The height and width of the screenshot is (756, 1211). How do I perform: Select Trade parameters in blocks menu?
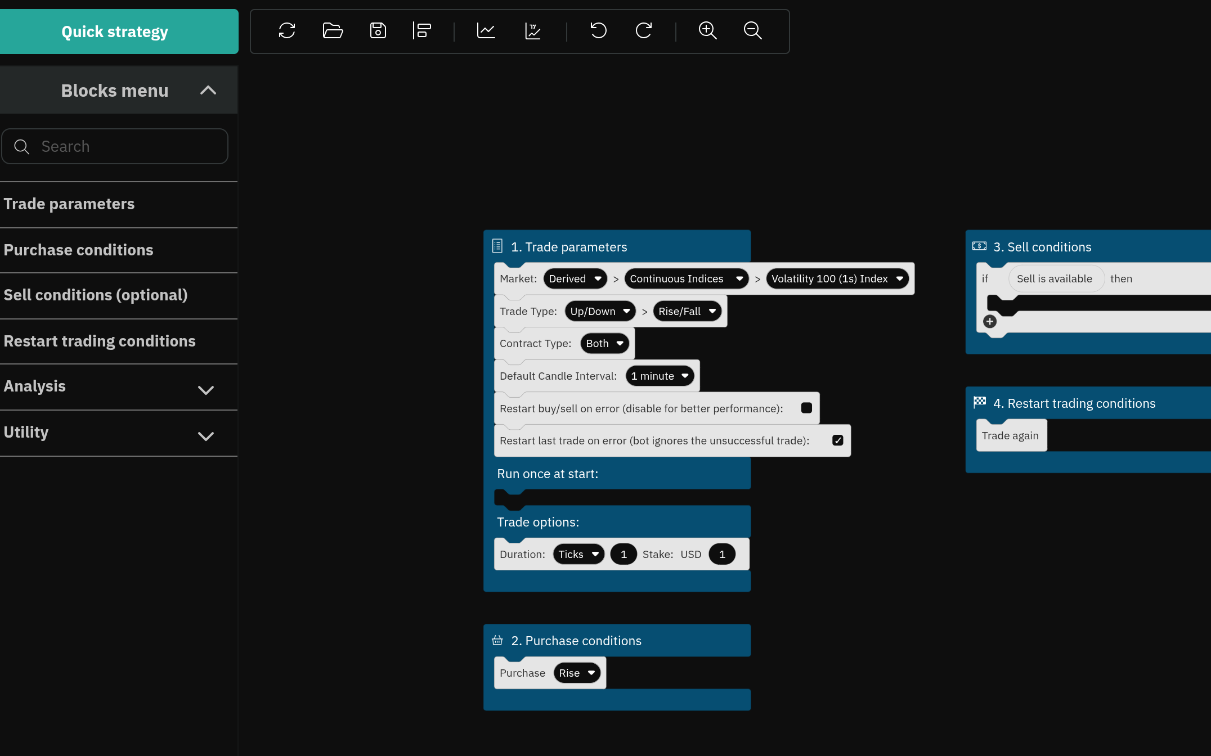[119, 204]
